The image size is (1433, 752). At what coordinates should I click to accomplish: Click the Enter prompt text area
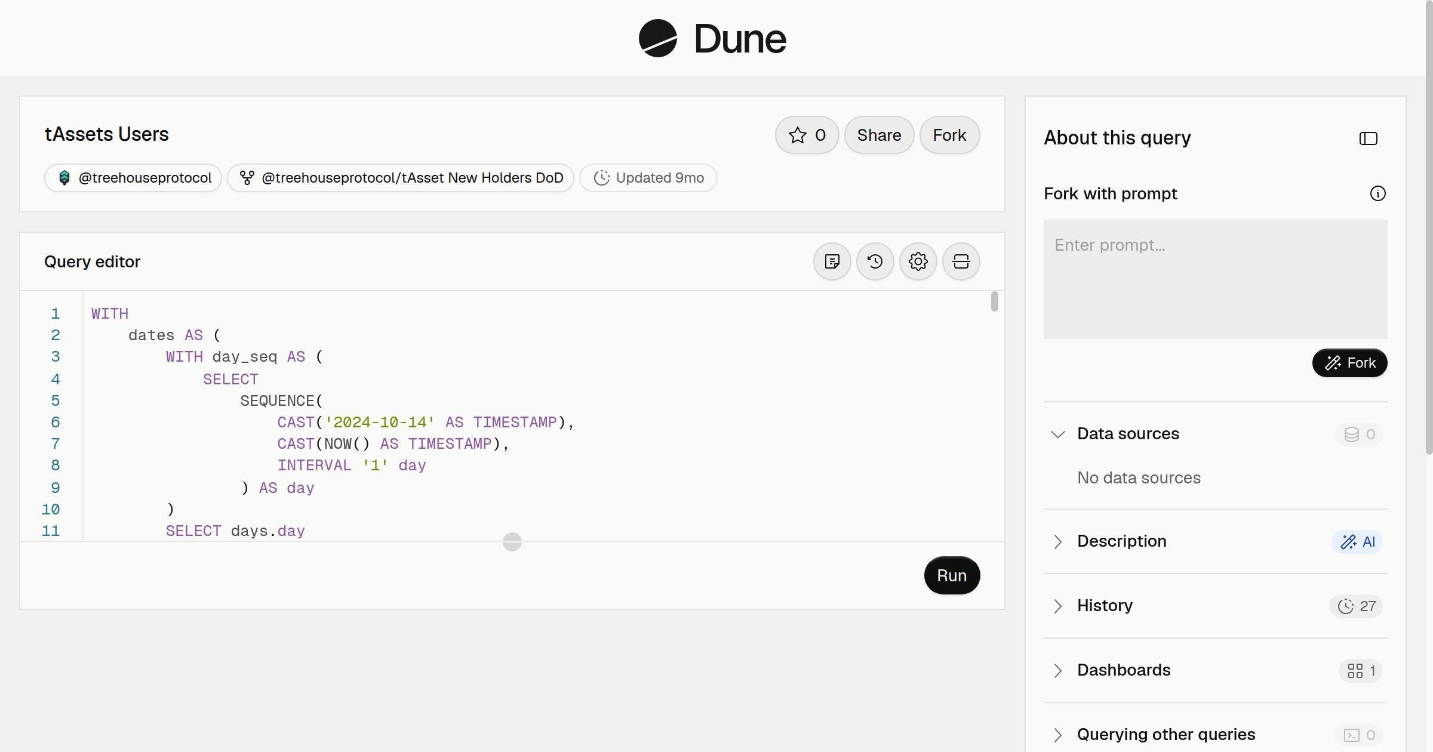tap(1215, 279)
